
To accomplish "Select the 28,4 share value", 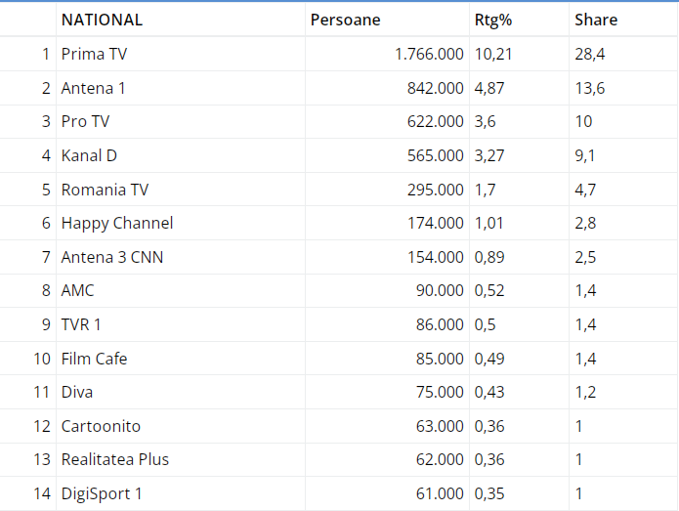I will (590, 54).
